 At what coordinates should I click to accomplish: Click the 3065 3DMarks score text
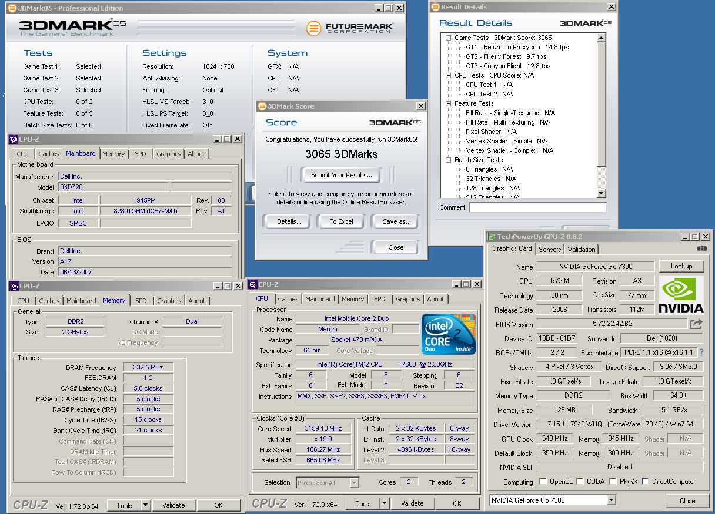341,154
